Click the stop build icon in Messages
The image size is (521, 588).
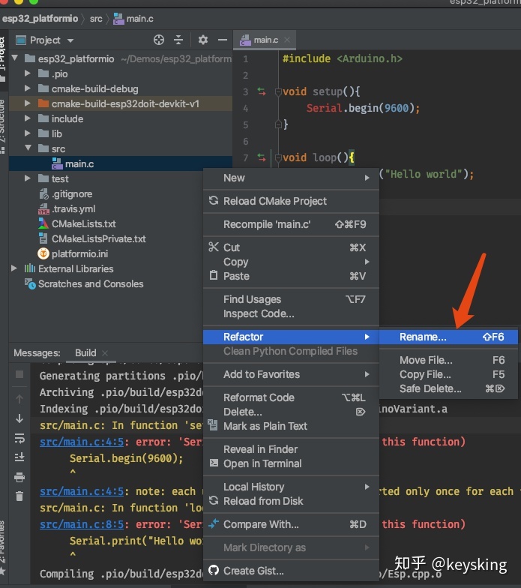(x=19, y=374)
